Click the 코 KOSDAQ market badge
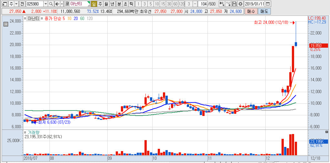 (67, 4)
